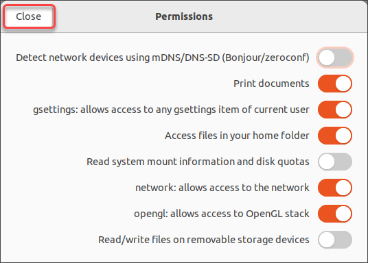Click the "network: allows access to the network" label
368x263 pixels.
(x=222, y=188)
